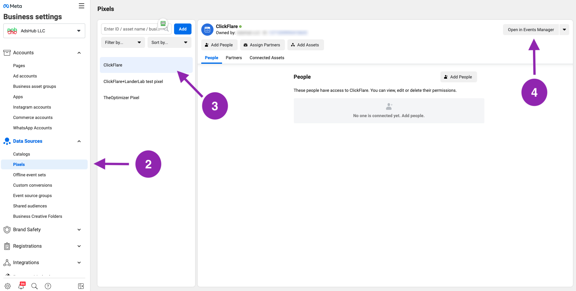The width and height of the screenshot is (576, 291).
Task: Select ClickFlare+LanderLab test pixel
Action: tap(146, 81)
